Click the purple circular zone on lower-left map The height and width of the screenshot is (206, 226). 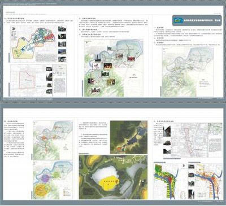click(x=45, y=178)
